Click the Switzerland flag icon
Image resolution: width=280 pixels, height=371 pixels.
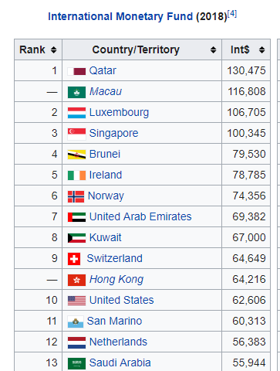[x=74, y=259]
